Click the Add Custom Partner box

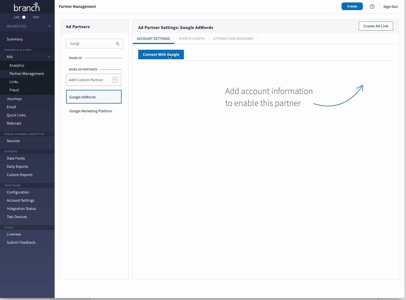pos(94,80)
